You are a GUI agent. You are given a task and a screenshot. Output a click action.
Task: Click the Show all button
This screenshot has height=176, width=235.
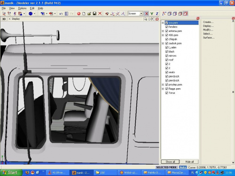pyautogui.click(x=170, y=161)
